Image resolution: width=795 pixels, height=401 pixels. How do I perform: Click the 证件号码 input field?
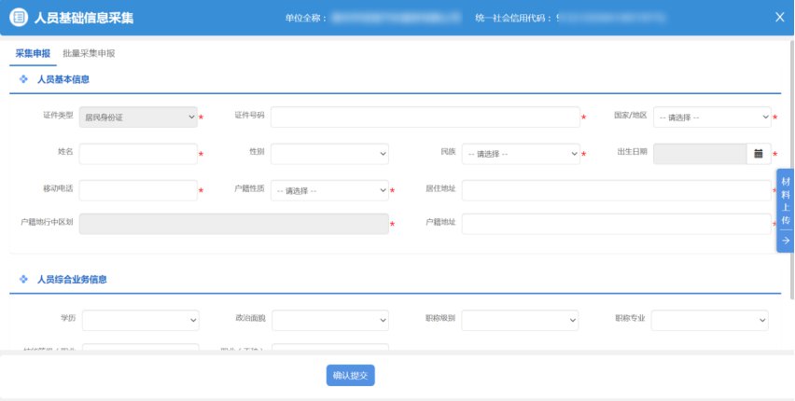click(x=425, y=117)
